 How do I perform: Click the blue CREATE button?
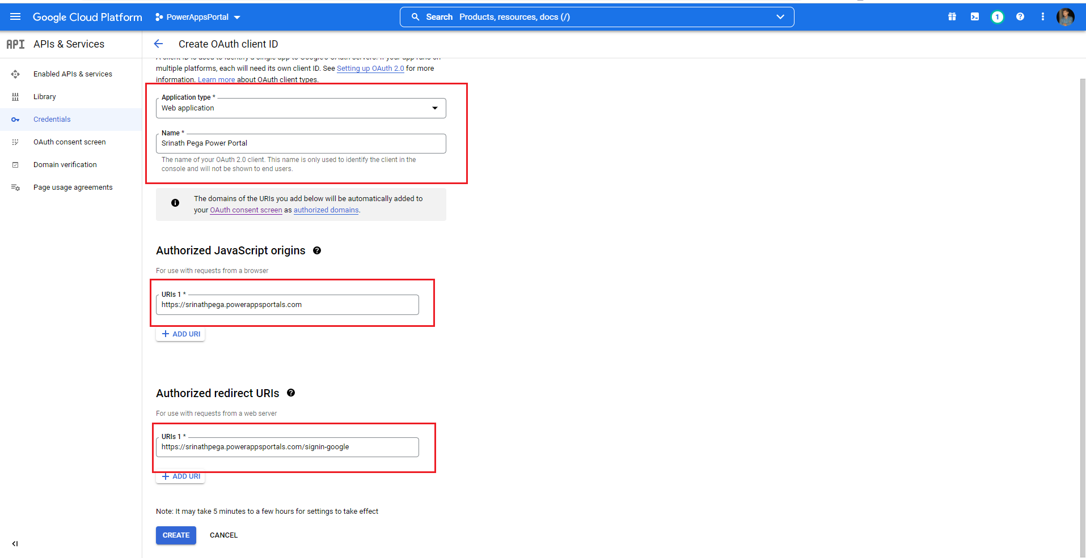[x=176, y=535]
